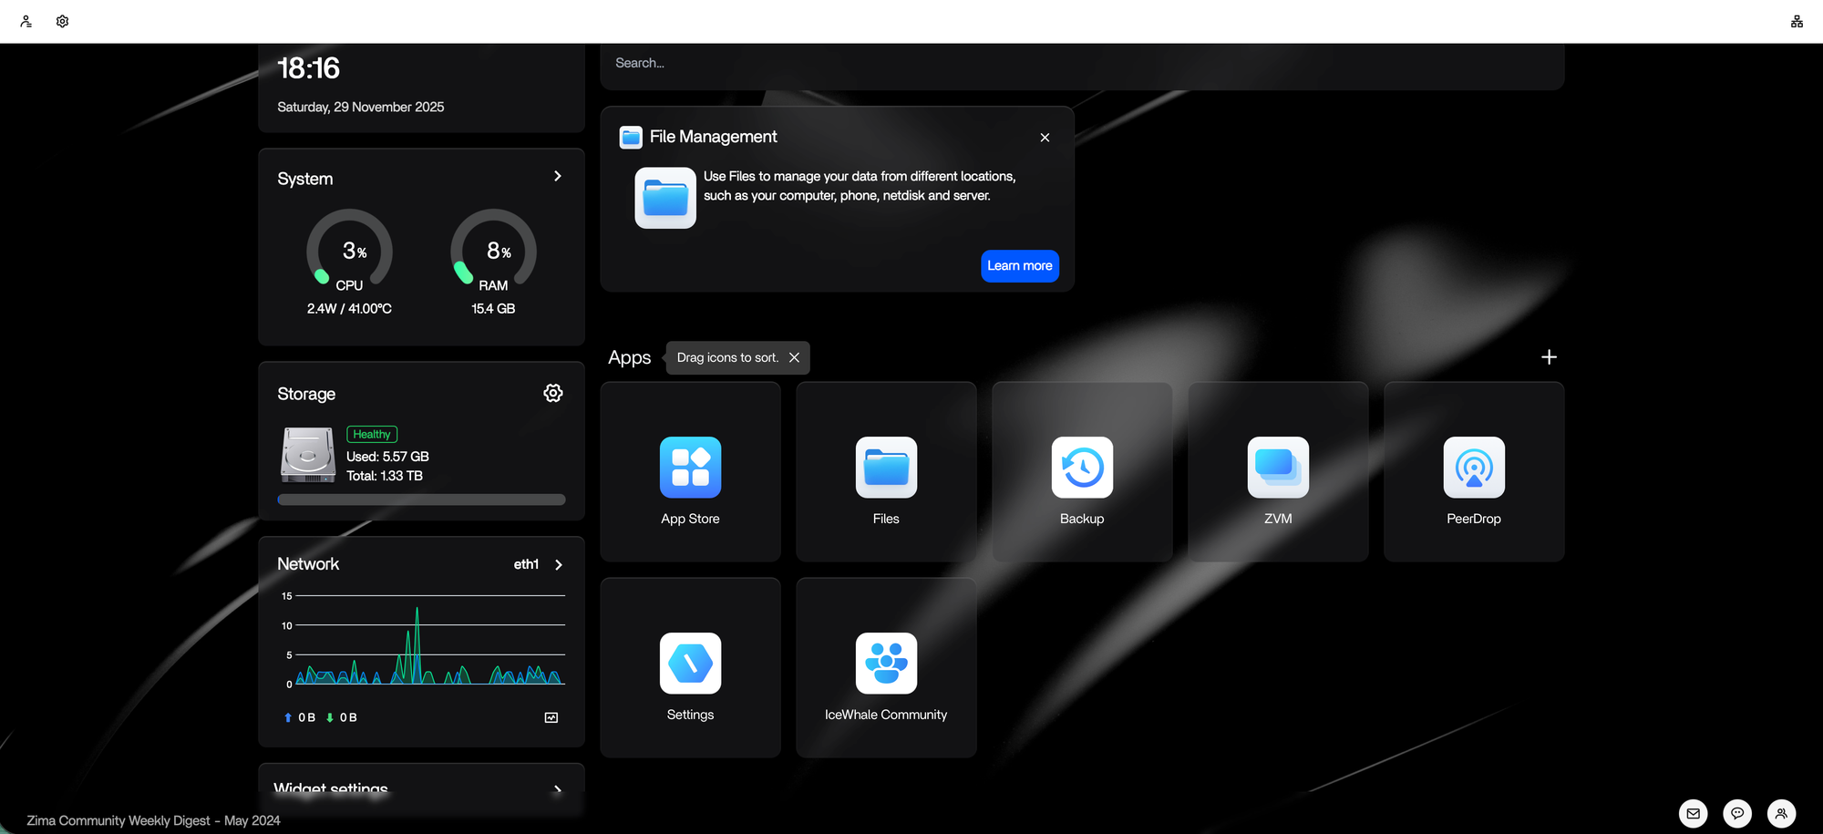Open the ZVM virtual machine app
The image size is (1823, 834).
(1278, 468)
